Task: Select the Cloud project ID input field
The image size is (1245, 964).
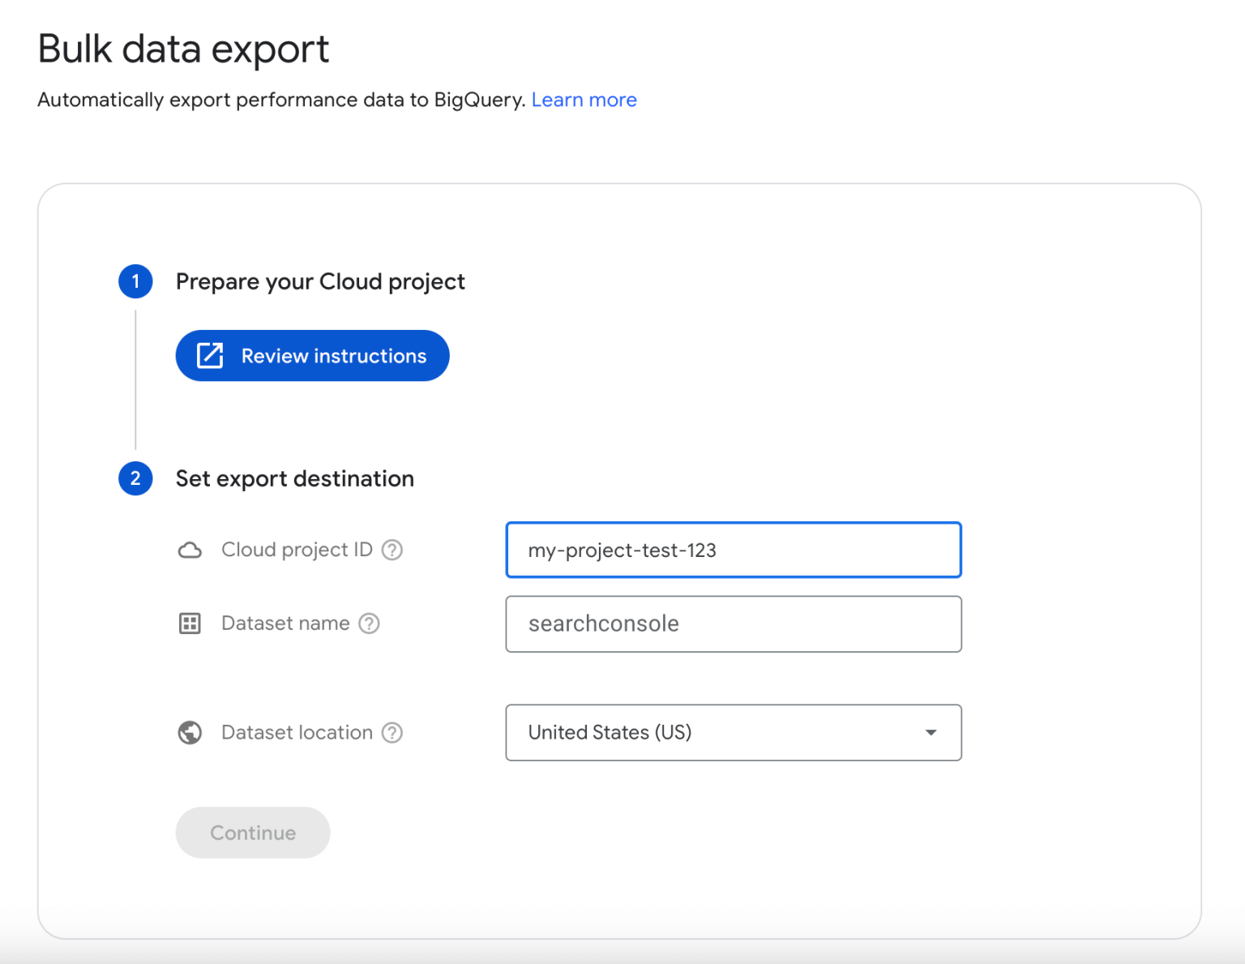Action: pyautogui.click(x=733, y=550)
